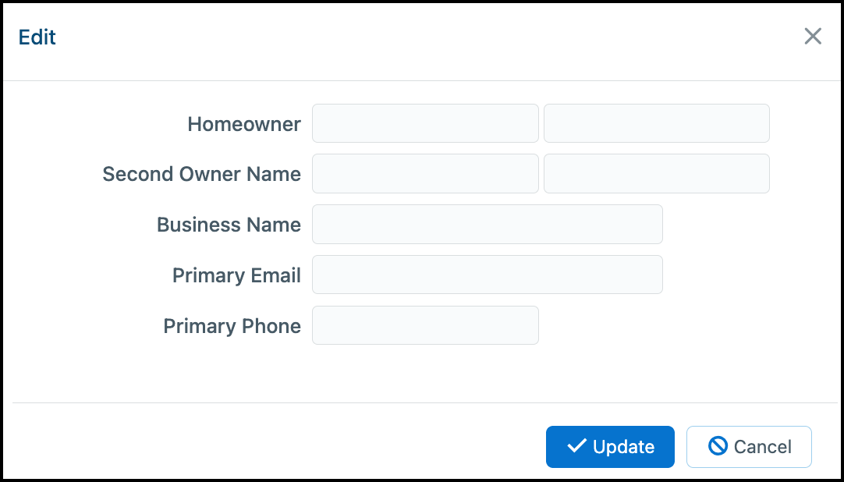Activate the Primary Phone input box

click(425, 325)
